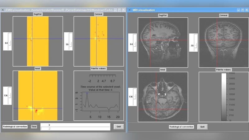249x140 pixels.
Task: Click the FMRI Coronal view image
Action: tap(99, 41)
